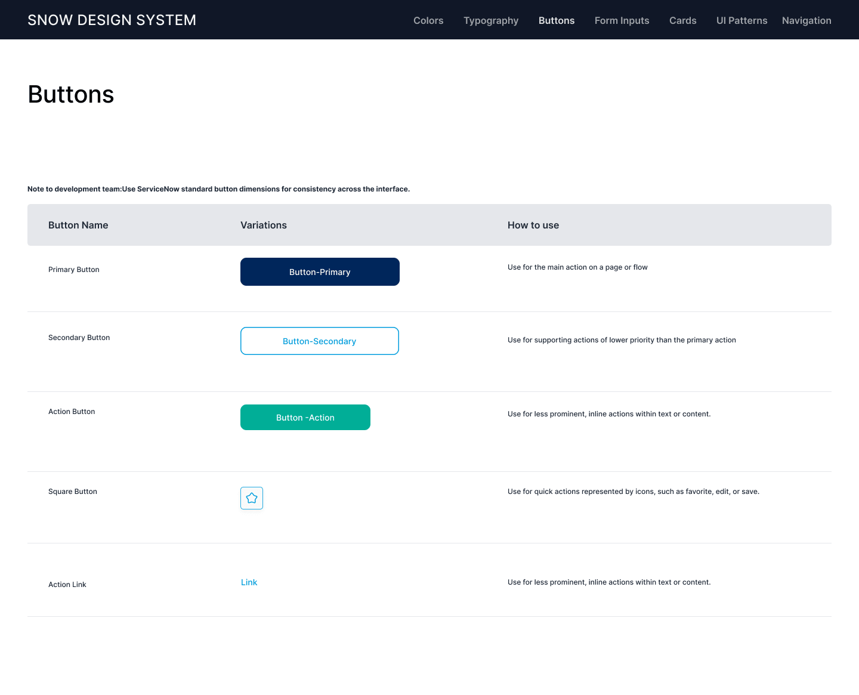Navigate to Form Inputs page
The image size is (859, 695).
[622, 20]
